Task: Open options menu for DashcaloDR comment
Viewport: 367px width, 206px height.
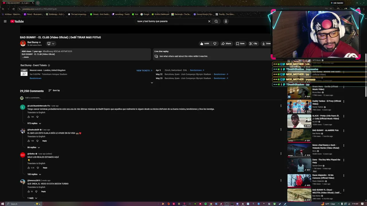Action: tap(281, 130)
